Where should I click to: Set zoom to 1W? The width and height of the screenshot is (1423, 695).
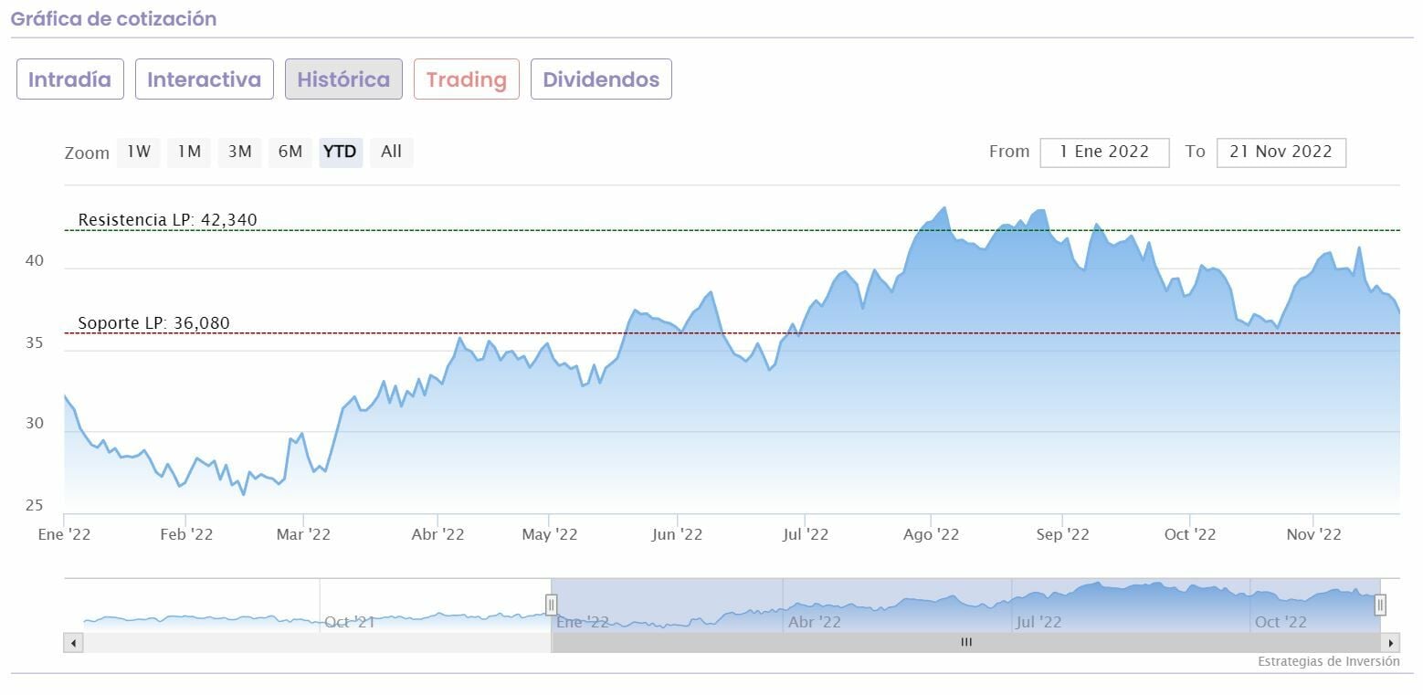[139, 152]
